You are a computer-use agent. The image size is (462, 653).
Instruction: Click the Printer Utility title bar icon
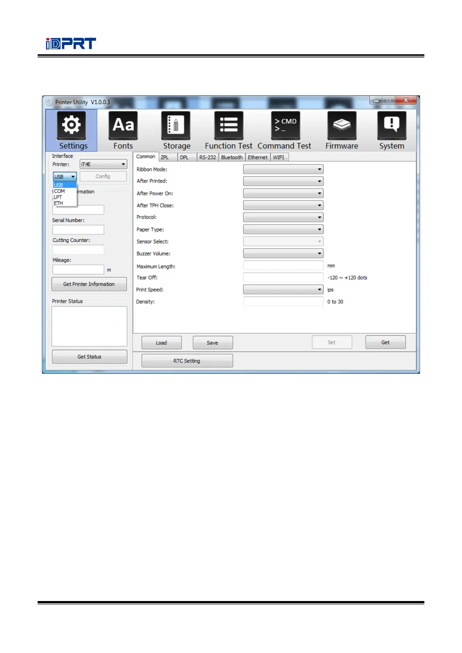pyautogui.click(x=49, y=102)
